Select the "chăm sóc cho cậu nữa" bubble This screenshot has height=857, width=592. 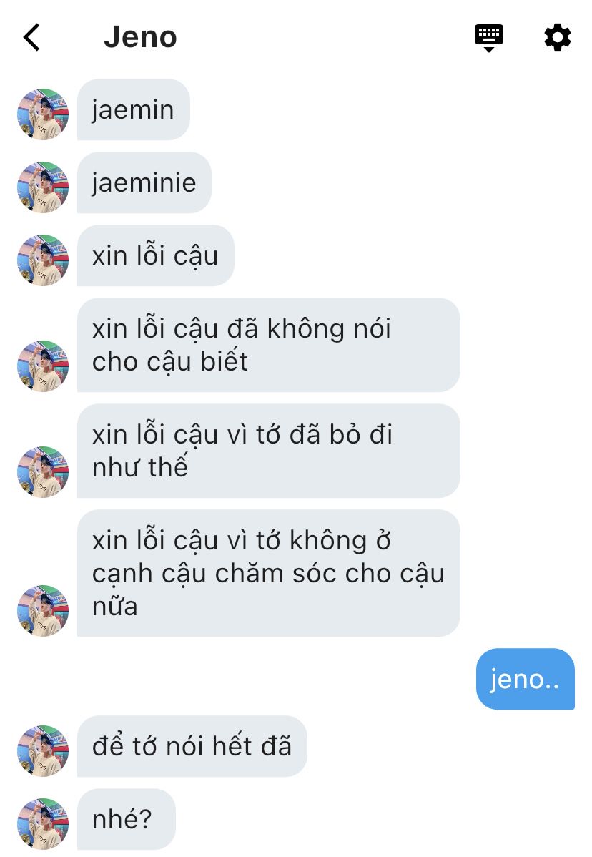coord(269,573)
